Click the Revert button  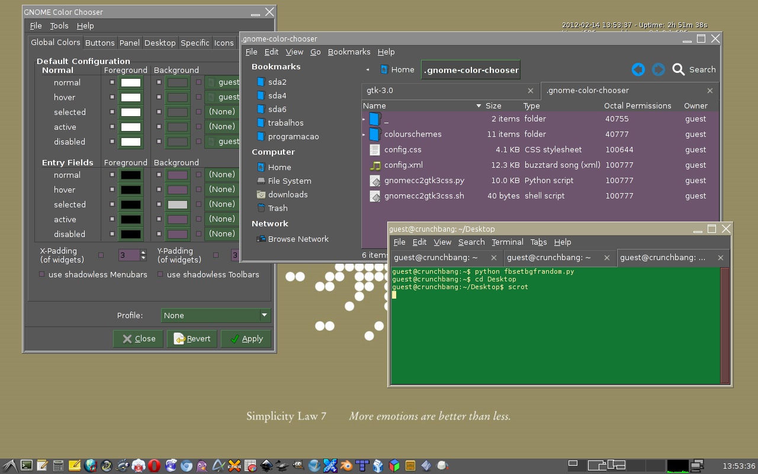click(192, 339)
